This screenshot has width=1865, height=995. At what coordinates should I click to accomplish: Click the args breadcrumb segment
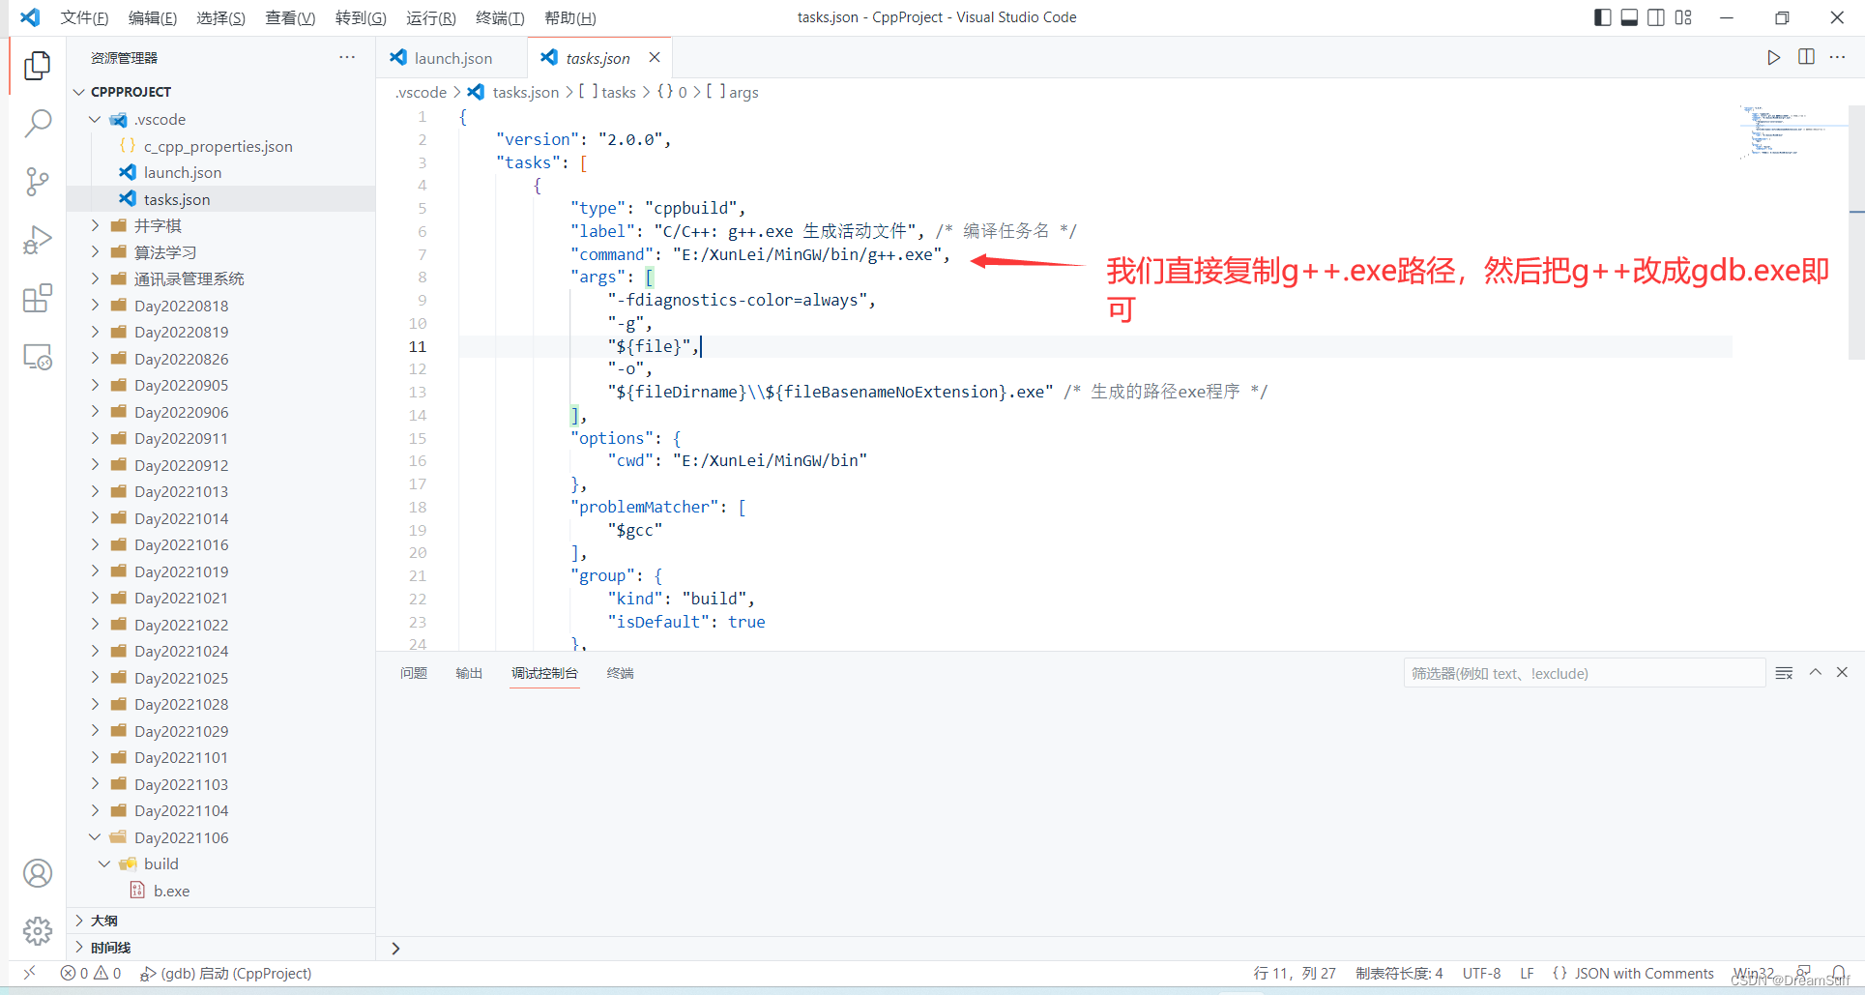733,92
